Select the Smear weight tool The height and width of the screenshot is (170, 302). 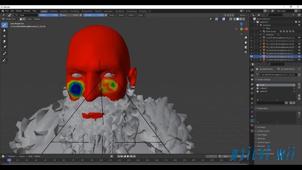click(4, 42)
